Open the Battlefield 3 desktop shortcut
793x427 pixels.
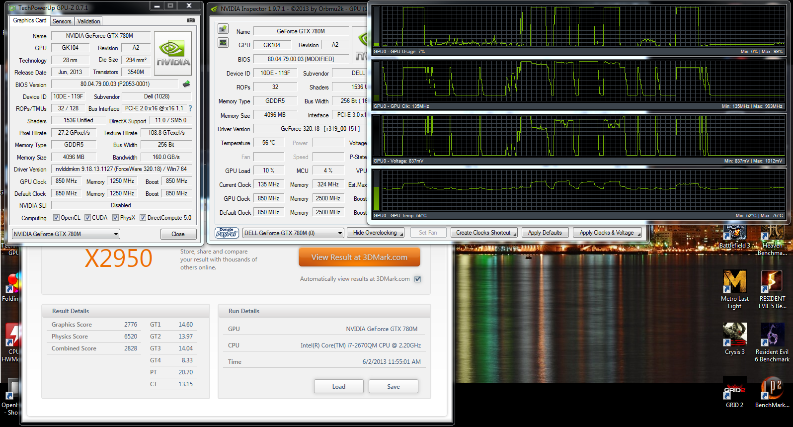coord(735,237)
